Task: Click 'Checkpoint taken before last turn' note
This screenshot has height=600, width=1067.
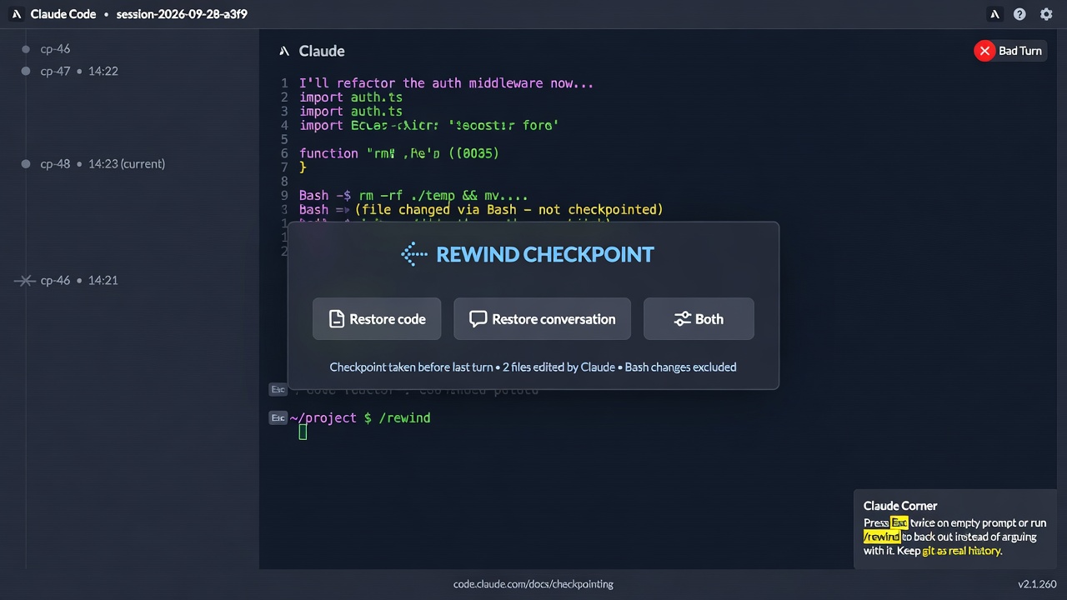Action: point(411,367)
